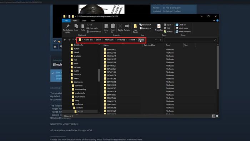
Task: Switch to large icons view in status bar
Action: tap(217, 116)
